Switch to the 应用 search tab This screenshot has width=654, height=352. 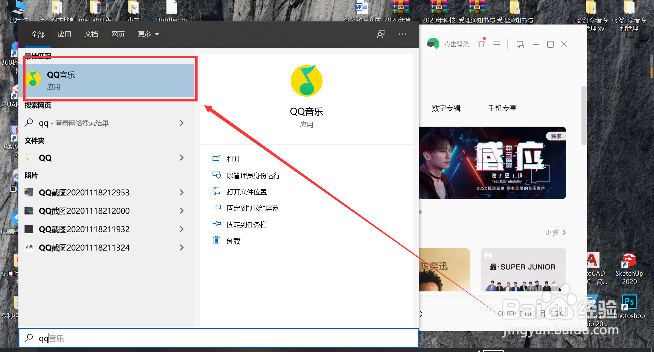point(64,34)
